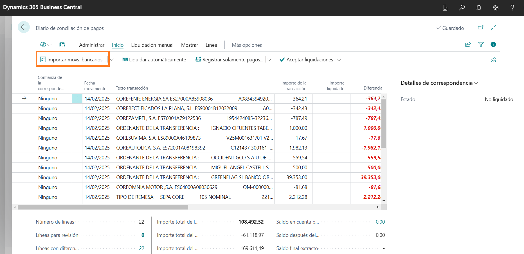
Task: Click the vertical scrollbar thumb of the grid
Action: point(384,123)
